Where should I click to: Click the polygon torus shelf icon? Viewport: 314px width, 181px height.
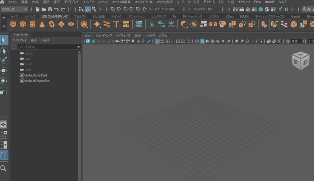point(52,24)
